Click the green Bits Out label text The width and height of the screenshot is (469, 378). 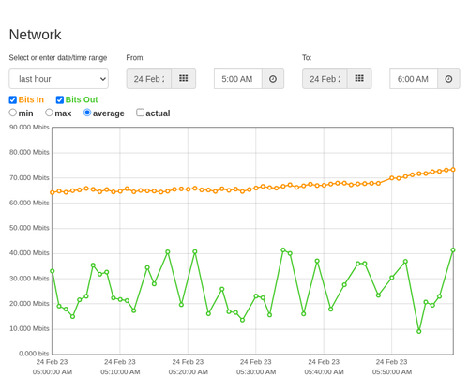point(82,99)
